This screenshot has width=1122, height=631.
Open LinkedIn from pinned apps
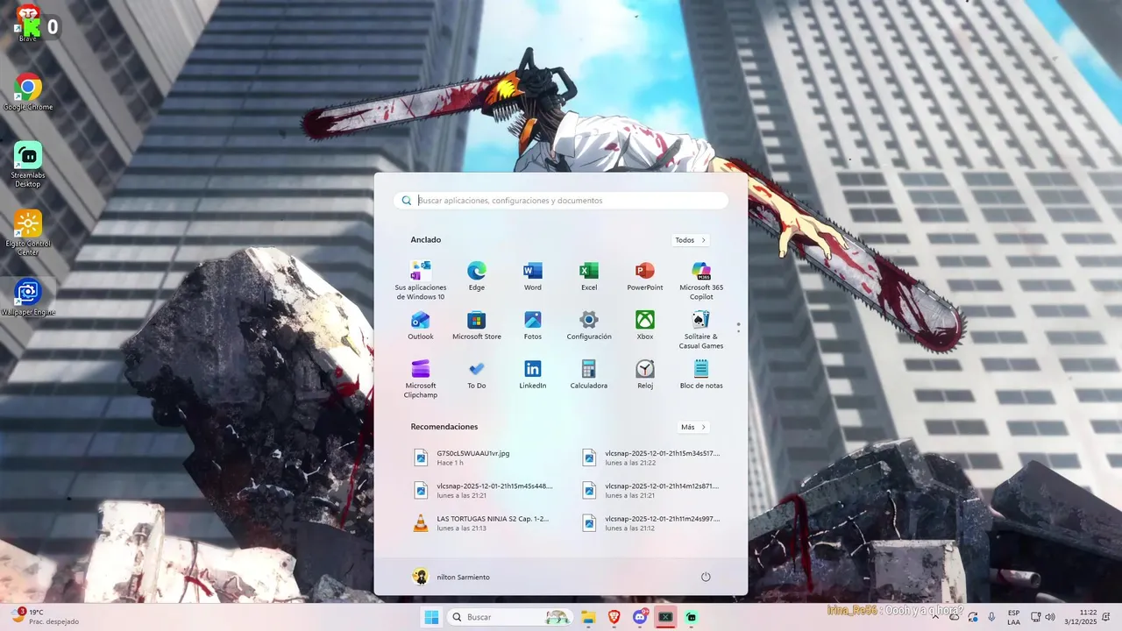(x=532, y=374)
